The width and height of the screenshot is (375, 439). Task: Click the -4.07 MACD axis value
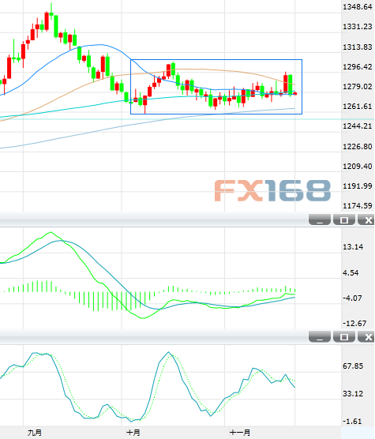(352, 298)
